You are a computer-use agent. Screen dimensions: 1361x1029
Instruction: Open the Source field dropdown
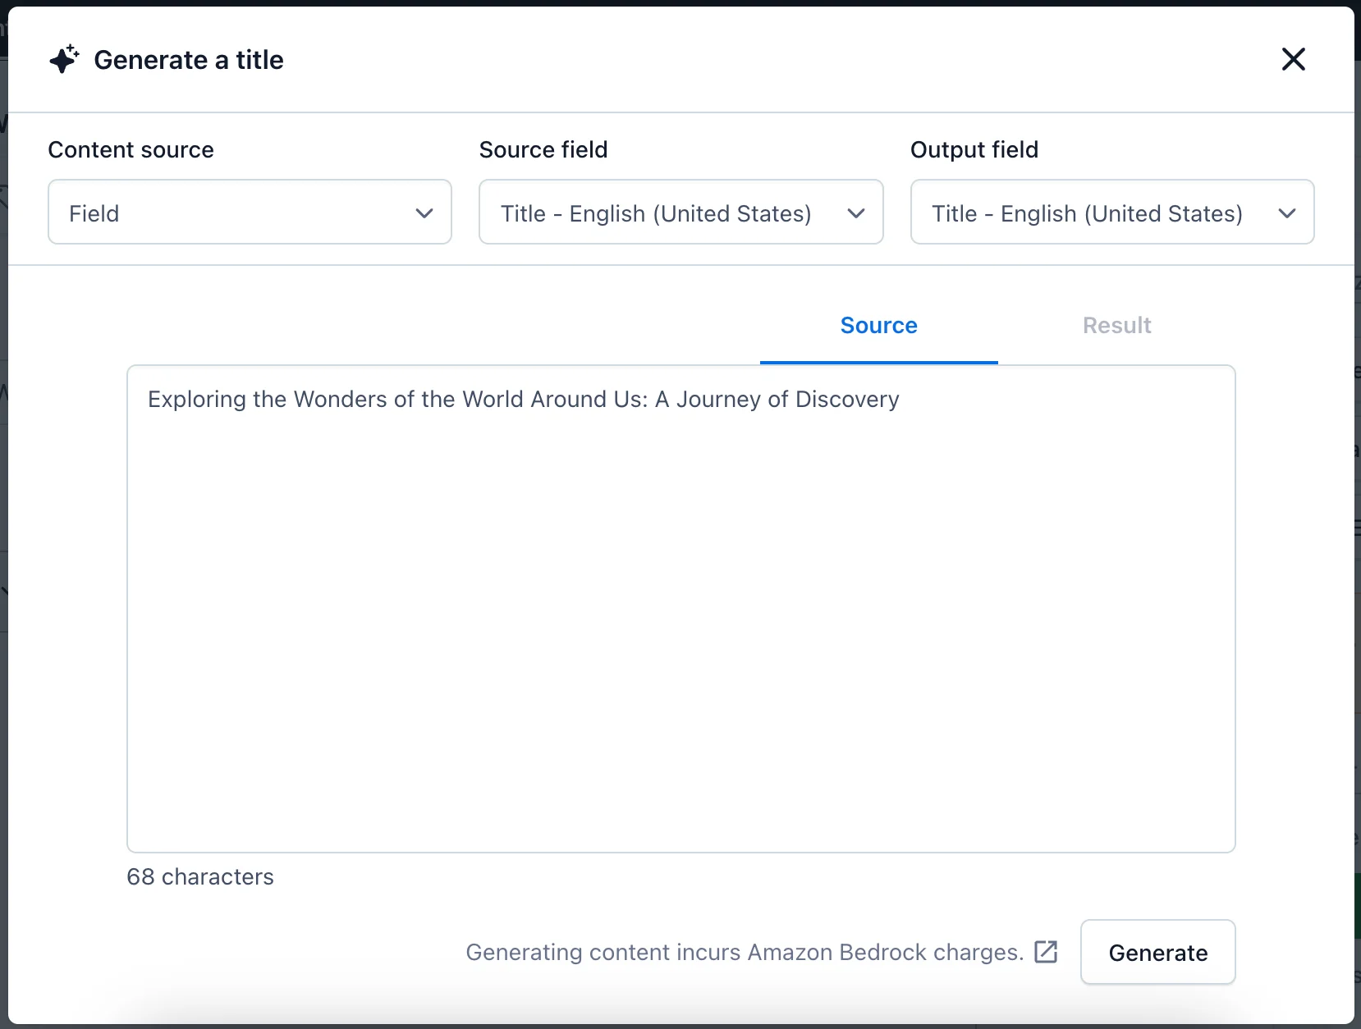680,213
